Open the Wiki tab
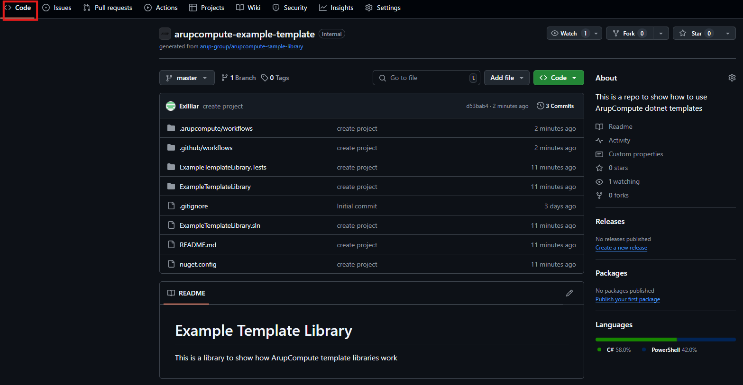The height and width of the screenshot is (385, 743). [248, 8]
